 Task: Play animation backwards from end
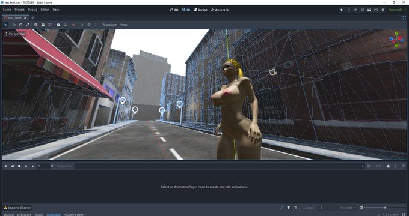tap(5, 166)
